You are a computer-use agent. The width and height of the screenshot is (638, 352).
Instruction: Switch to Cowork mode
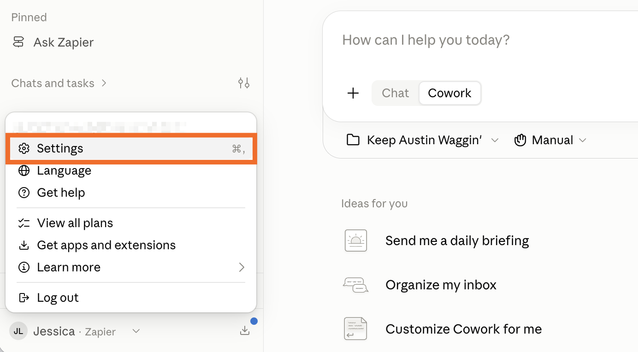pyautogui.click(x=449, y=93)
